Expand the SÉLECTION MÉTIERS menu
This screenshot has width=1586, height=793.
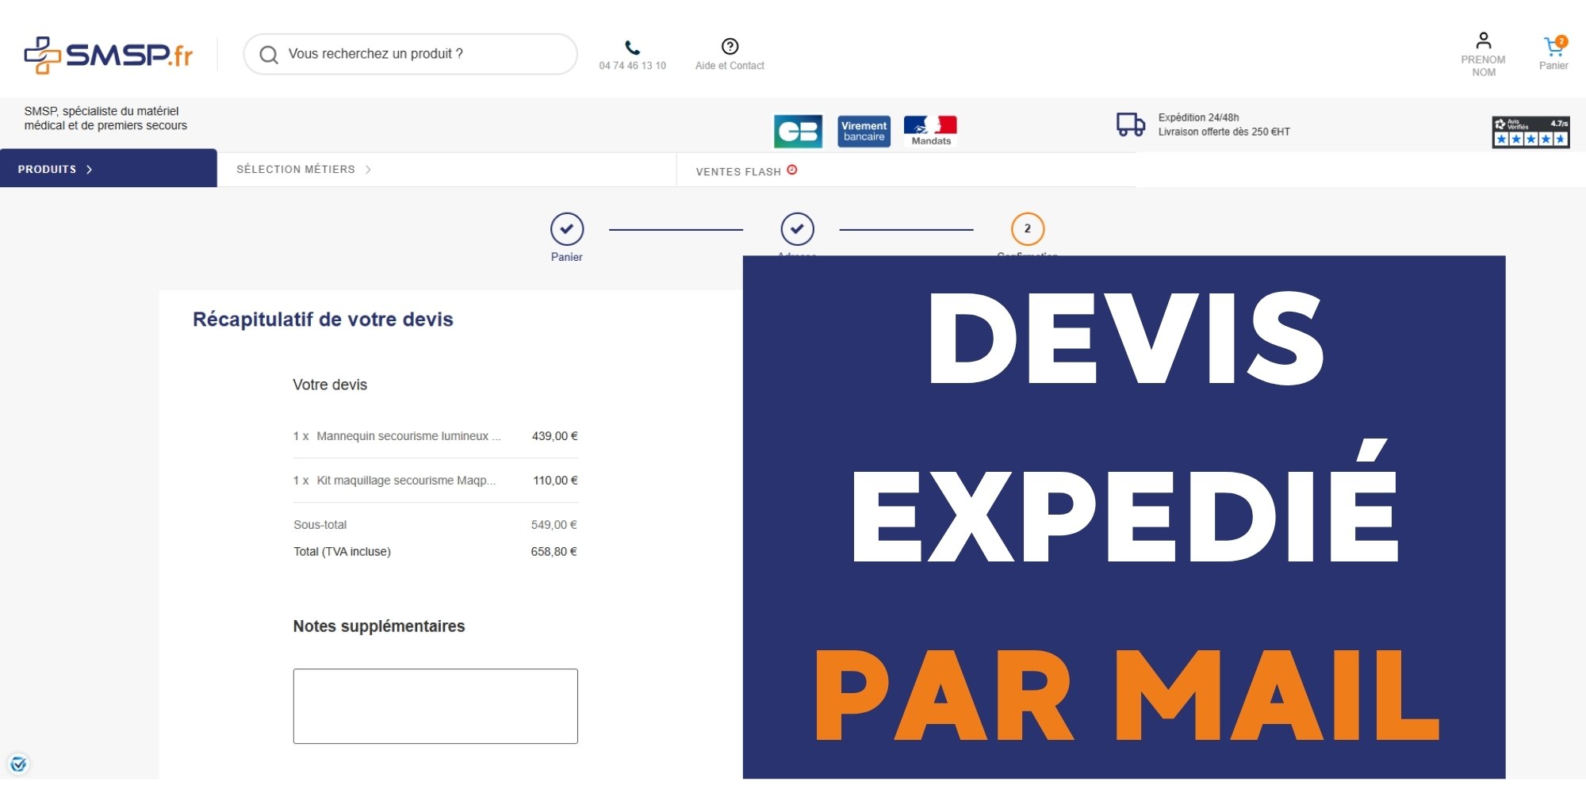click(x=303, y=169)
